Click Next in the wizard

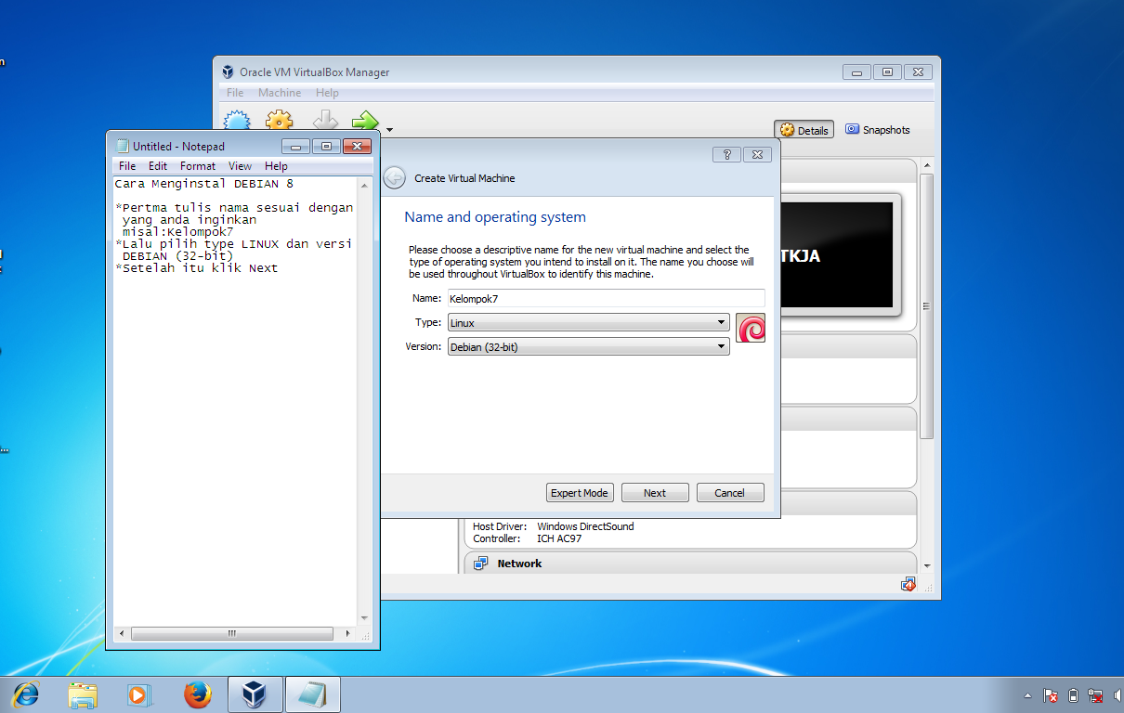point(655,493)
